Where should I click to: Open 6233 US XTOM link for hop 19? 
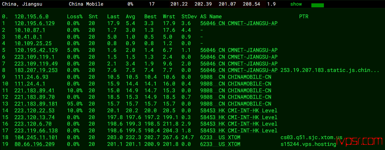[220, 144]
